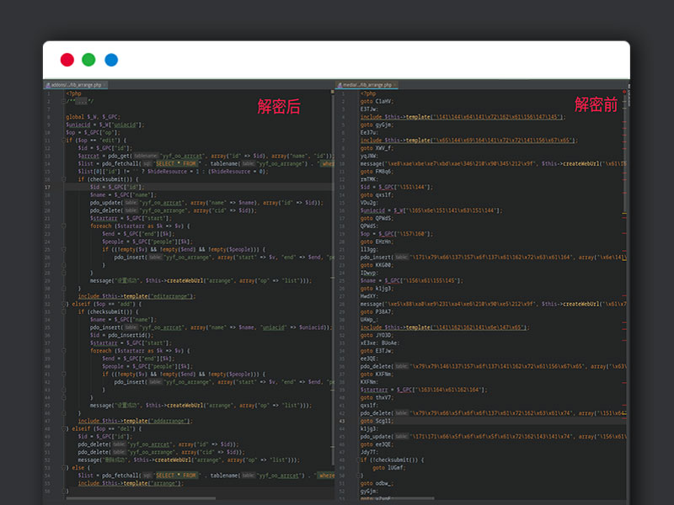Viewport: 674px width, 505px height.
Task: Collapse the elseif $op == "del" block
Action: pos(63,428)
